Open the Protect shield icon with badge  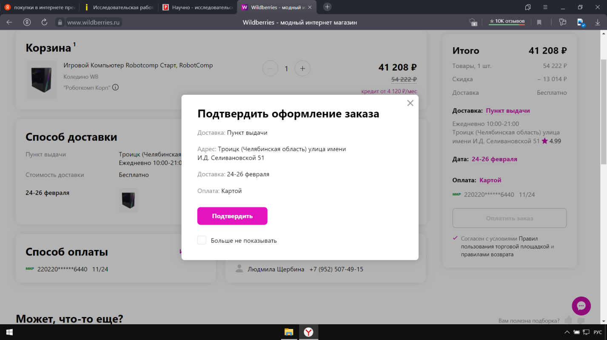point(473,23)
